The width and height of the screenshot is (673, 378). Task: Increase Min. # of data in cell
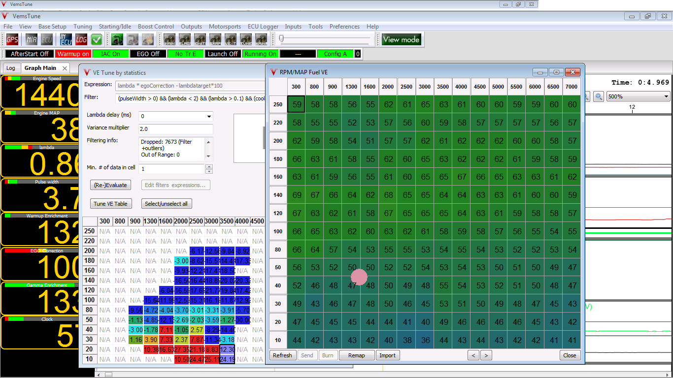point(209,167)
